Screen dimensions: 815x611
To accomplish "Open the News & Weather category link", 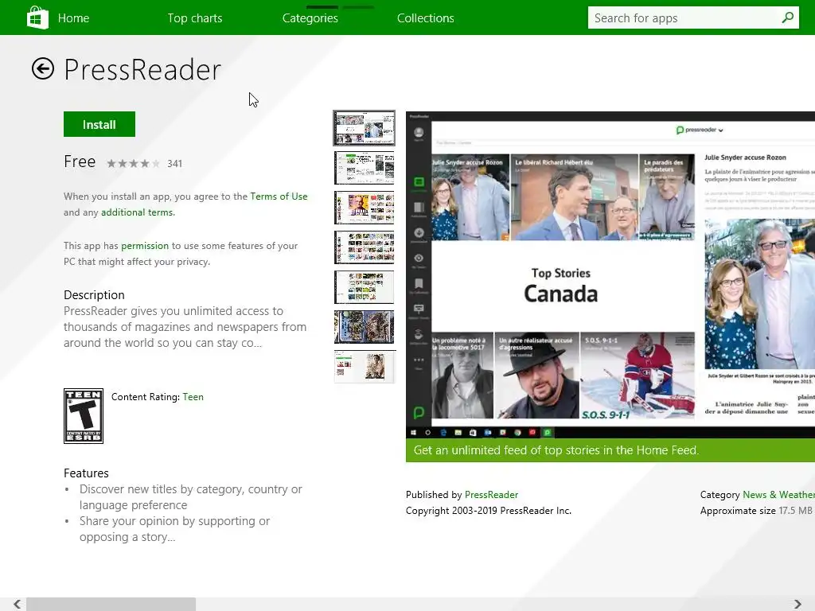I will coord(778,495).
